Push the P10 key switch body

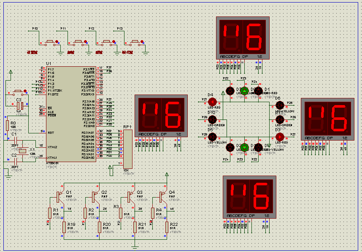(50, 43)
